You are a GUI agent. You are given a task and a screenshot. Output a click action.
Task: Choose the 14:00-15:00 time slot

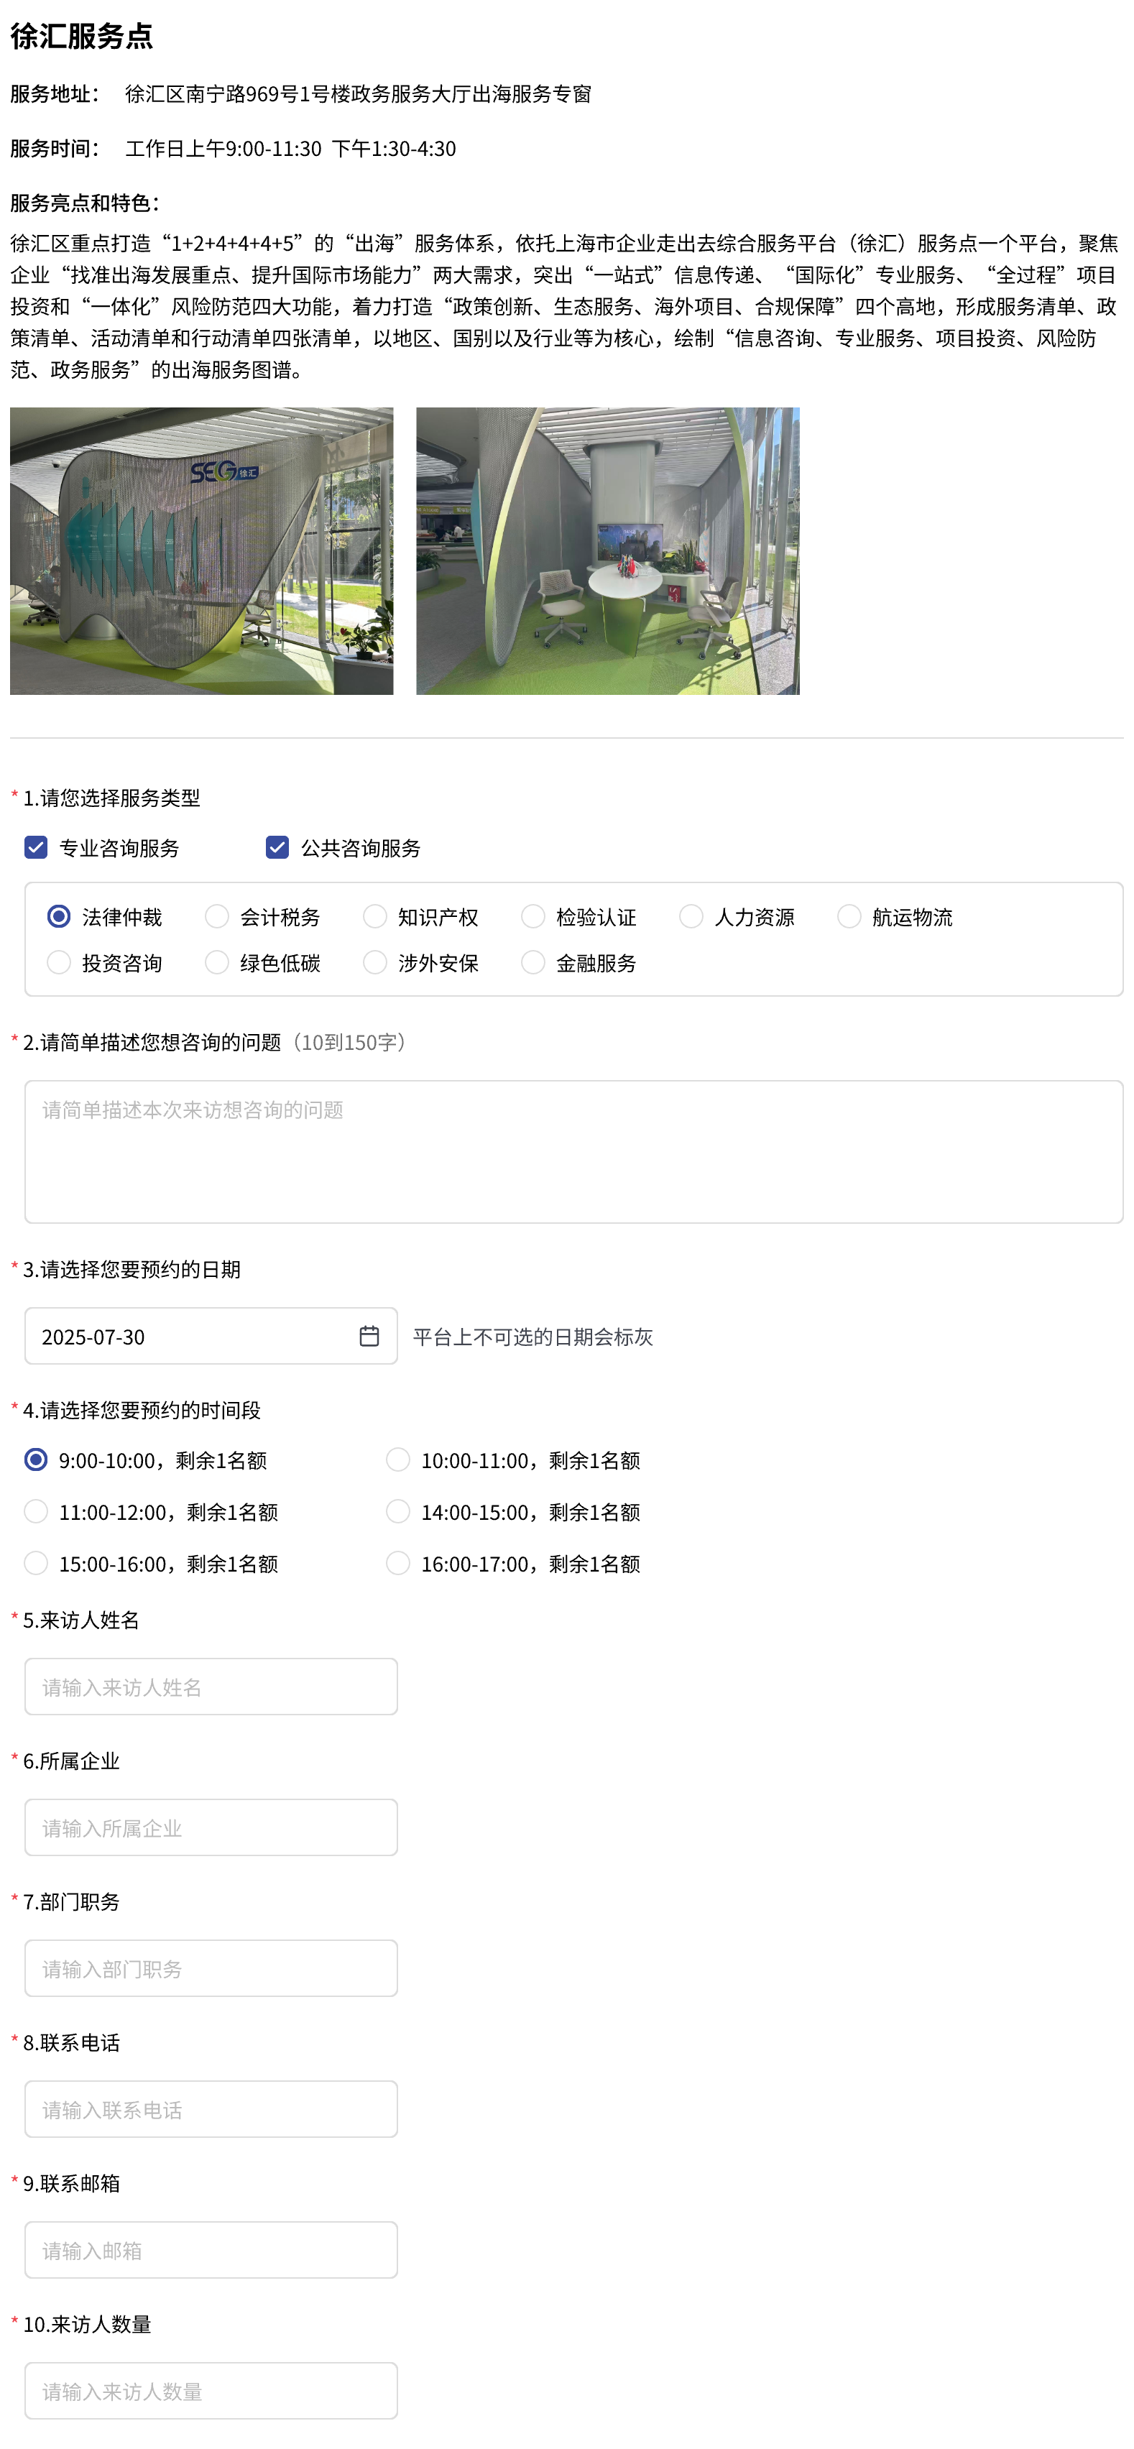(x=398, y=1512)
